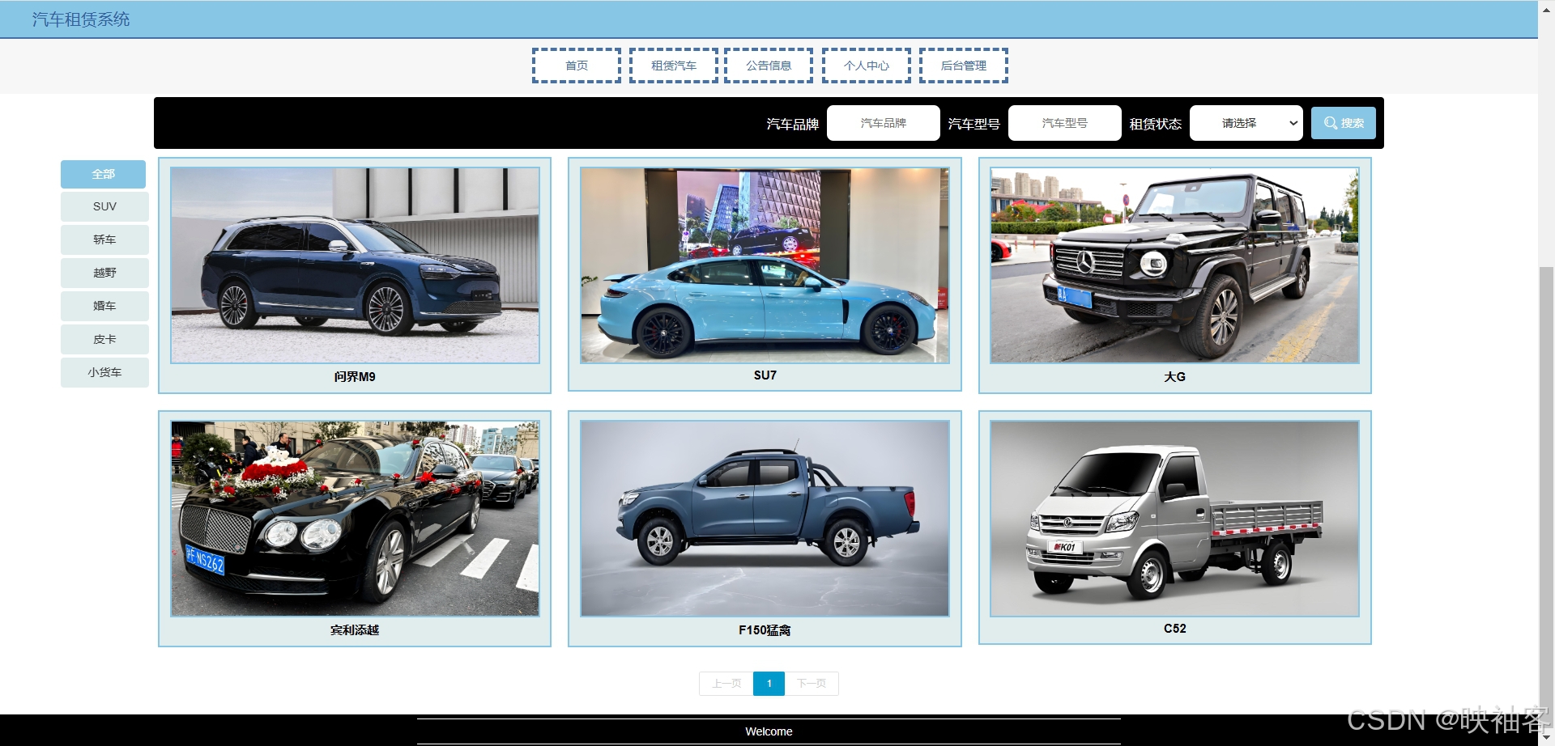The width and height of the screenshot is (1555, 746).
Task: Filter by 小货车 category
Action: 104,372
